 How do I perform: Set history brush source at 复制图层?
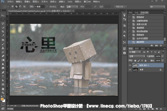coord(129,28)
